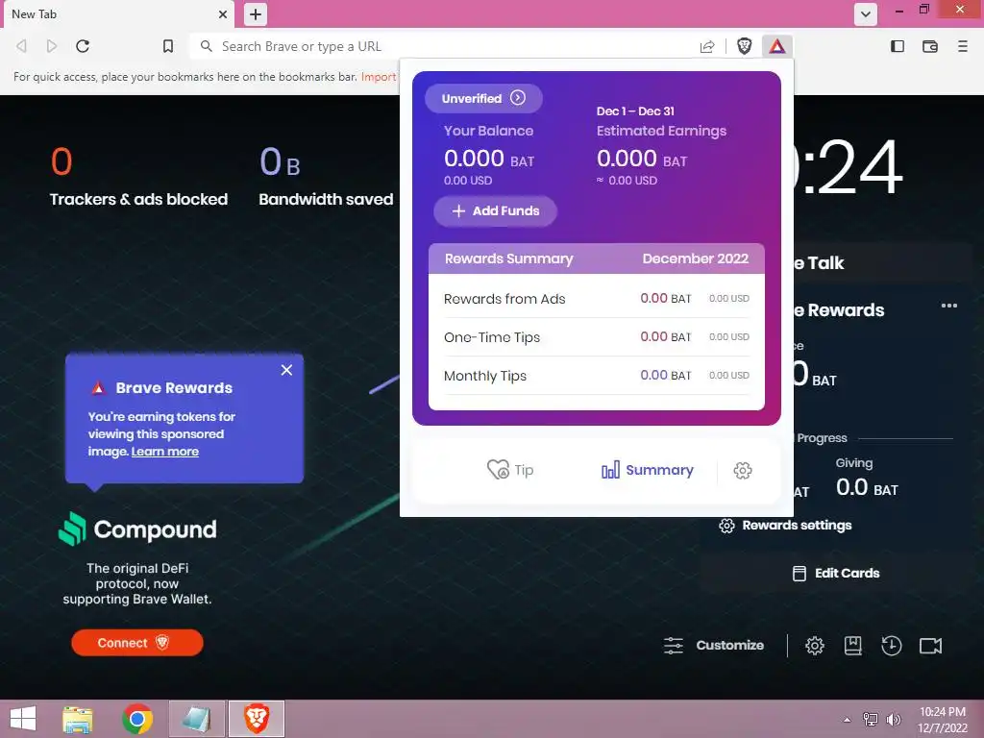Viewport: 984px width, 738px height.
Task: Open the network tray icon
Action: [x=871, y=720]
